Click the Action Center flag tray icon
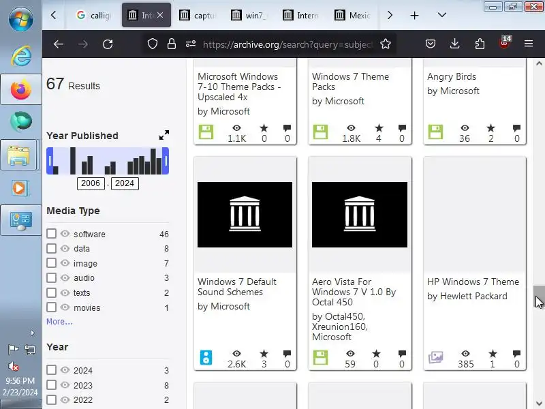This screenshot has height=409, width=545. coord(13,349)
